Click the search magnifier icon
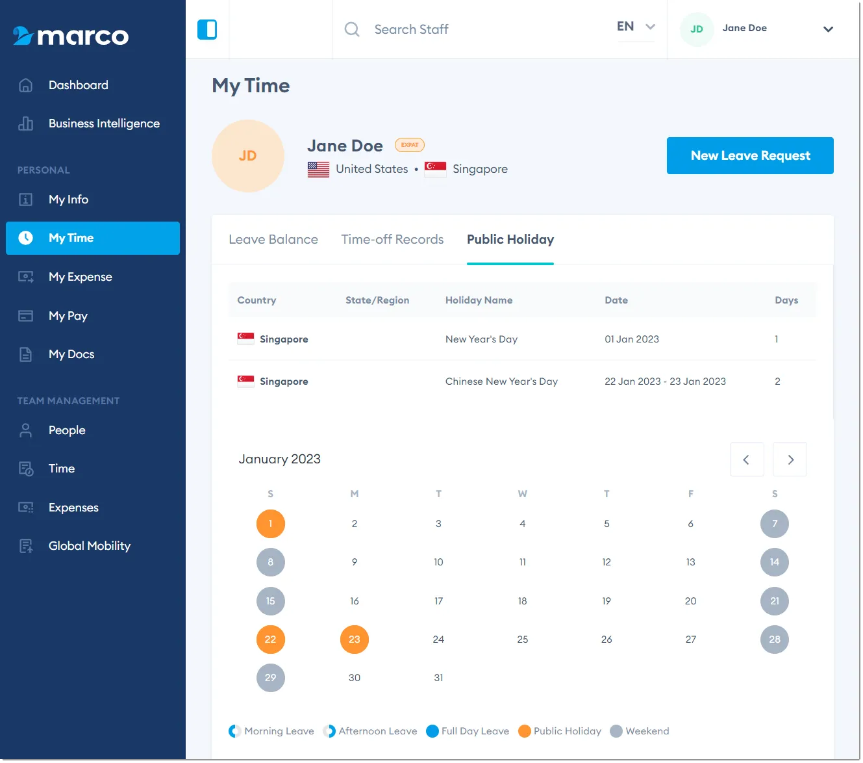863x763 pixels. click(352, 29)
